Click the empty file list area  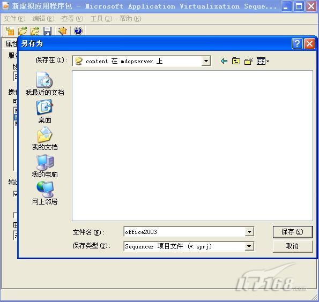(192, 146)
